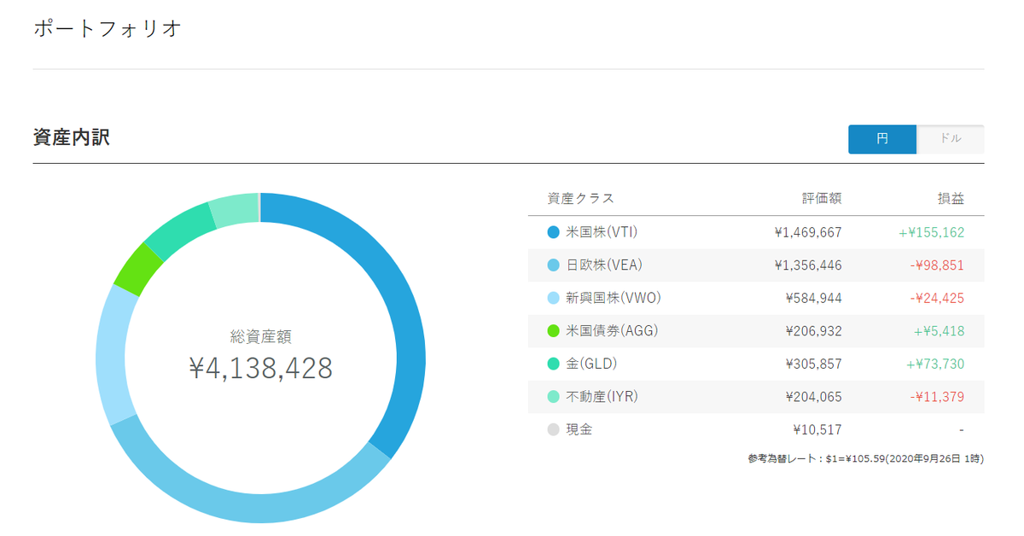The height and width of the screenshot is (536, 1024).
Task: Click the 米国債券(AGG) row label
Action: (612, 331)
